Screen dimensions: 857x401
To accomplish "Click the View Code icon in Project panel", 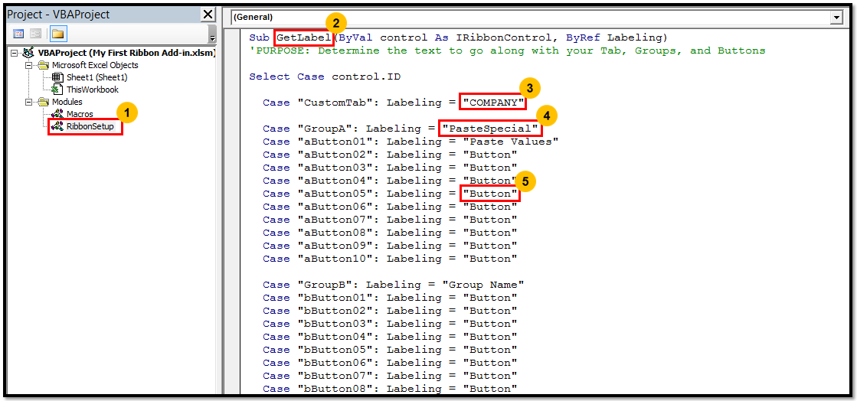I will click(18, 34).
